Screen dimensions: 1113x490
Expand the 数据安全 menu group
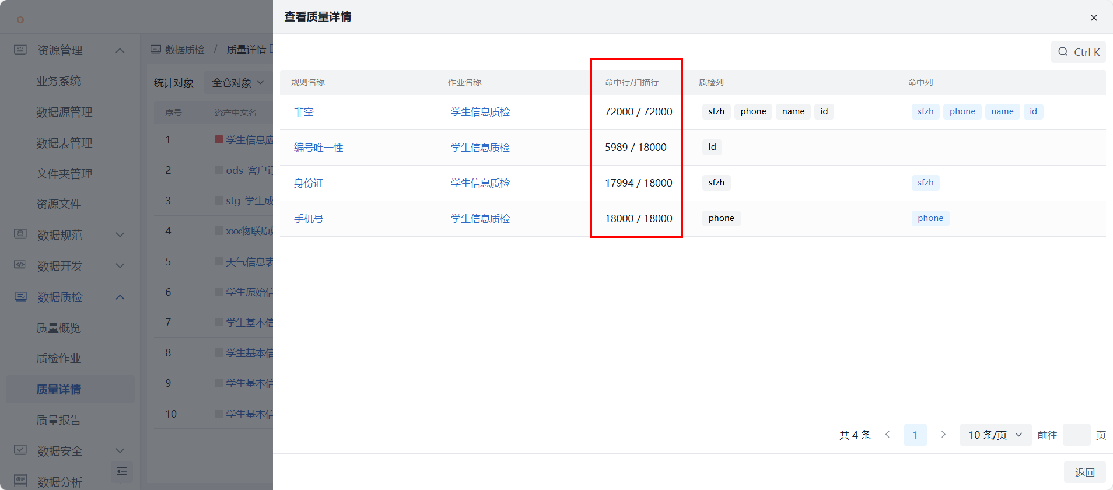point(120,450)
